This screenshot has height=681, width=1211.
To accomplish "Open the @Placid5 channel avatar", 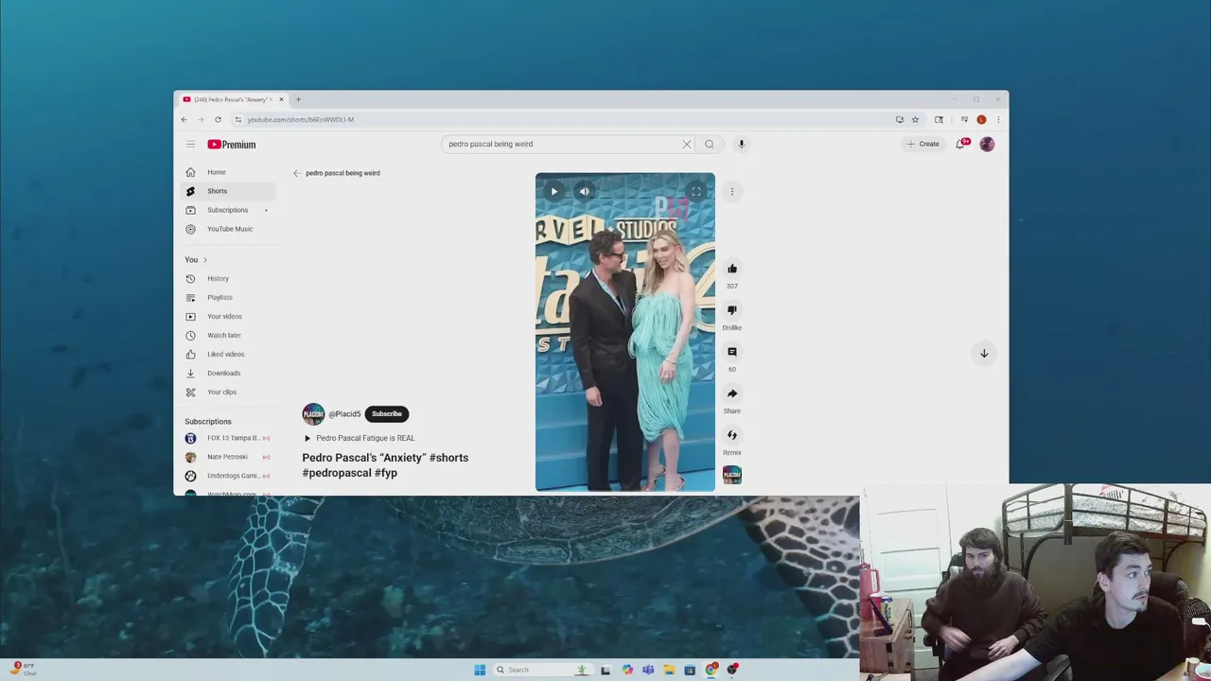I will [313, 414].
